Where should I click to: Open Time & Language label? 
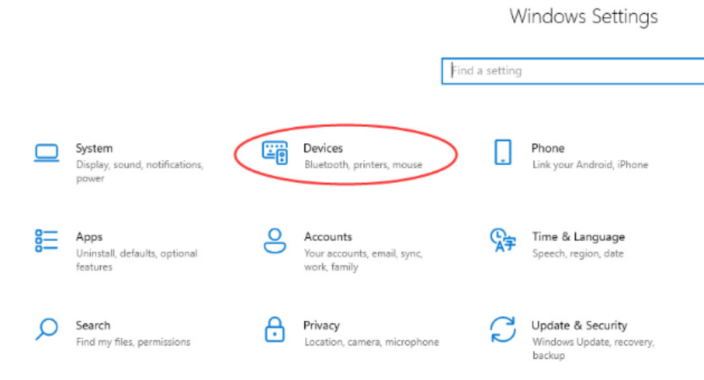point(578,237)
